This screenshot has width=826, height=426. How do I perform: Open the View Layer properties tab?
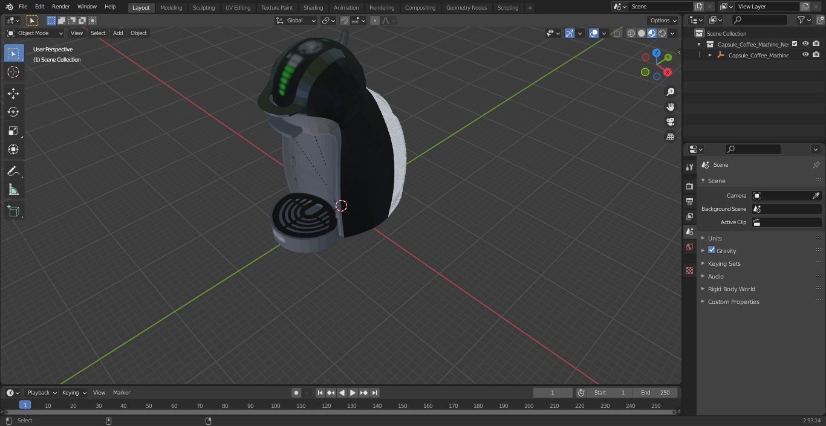point(689,216)
